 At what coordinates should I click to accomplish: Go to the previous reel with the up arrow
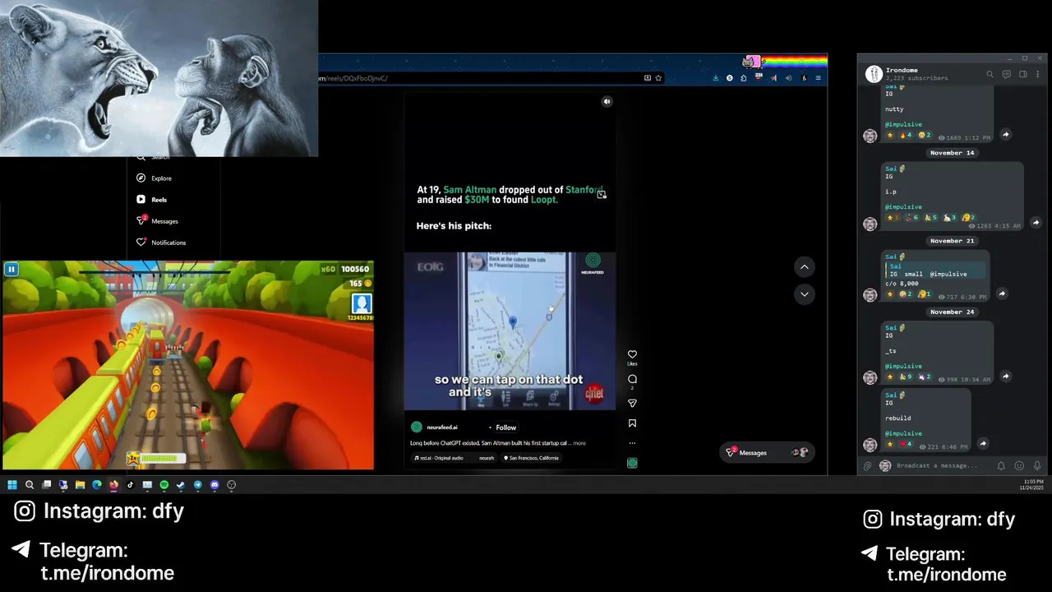pos(805,266)
